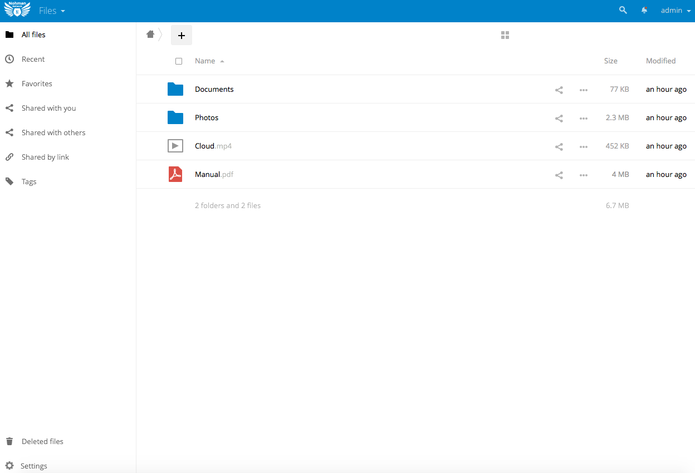Viewport: 695px width, 473px height.
Task: Open the Documents folder
Action: coord(214,89)
